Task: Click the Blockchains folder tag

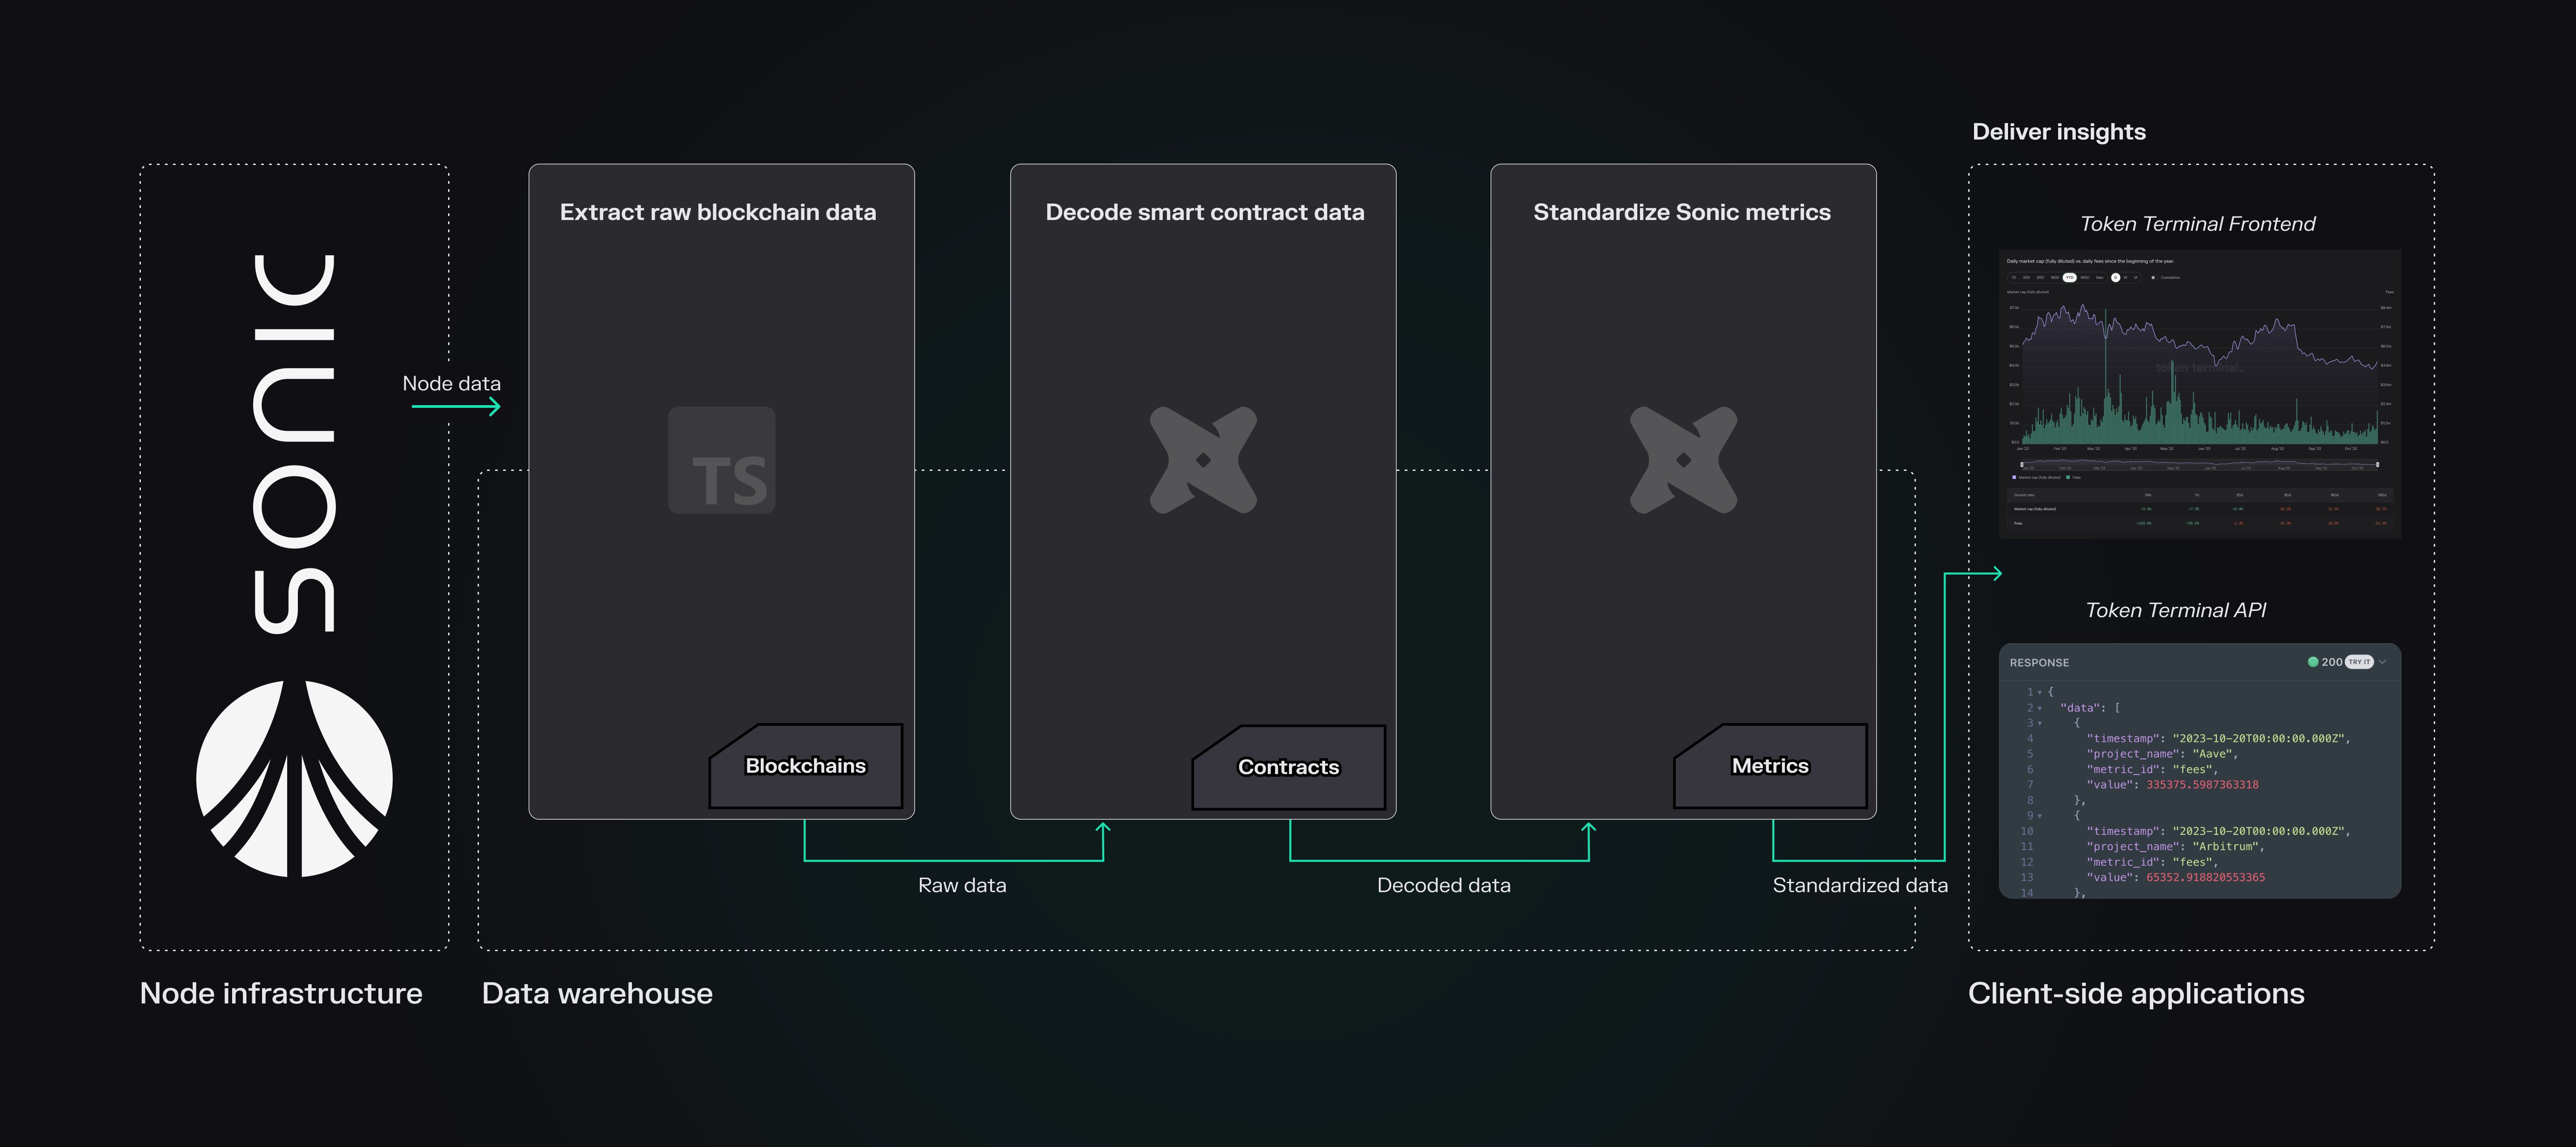Action: coord(806,766)
